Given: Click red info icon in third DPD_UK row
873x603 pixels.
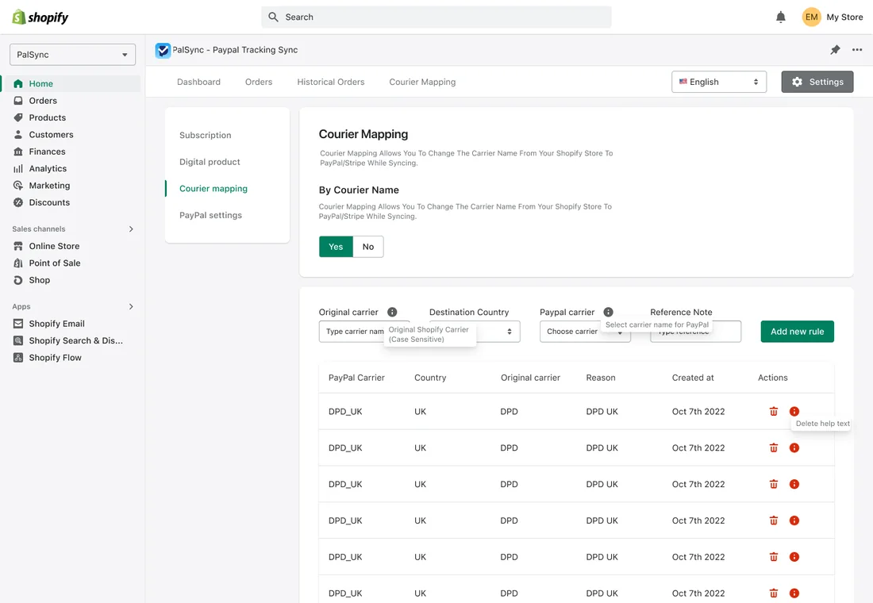Looking at the screenshot, I should [794, 485].
